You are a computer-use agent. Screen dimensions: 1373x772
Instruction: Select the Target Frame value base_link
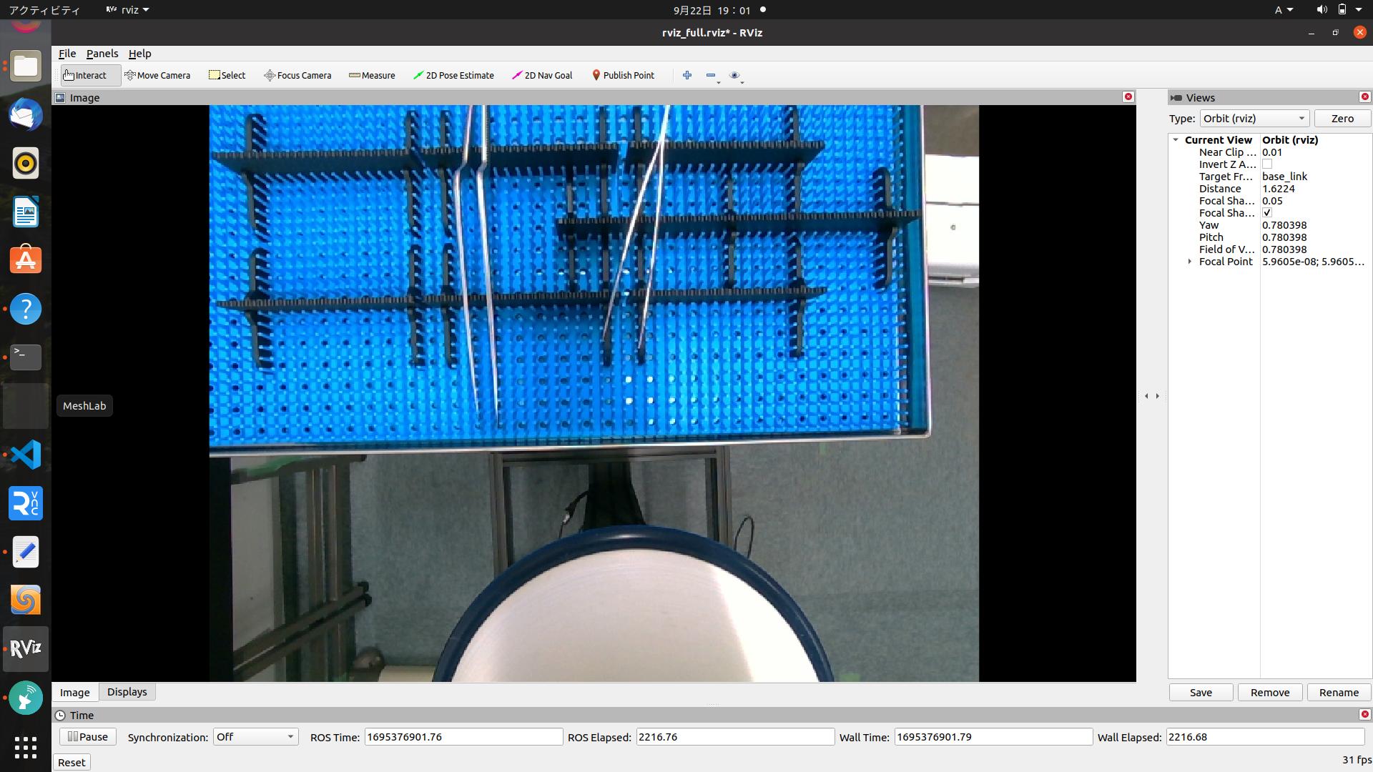click(1284, 177)
